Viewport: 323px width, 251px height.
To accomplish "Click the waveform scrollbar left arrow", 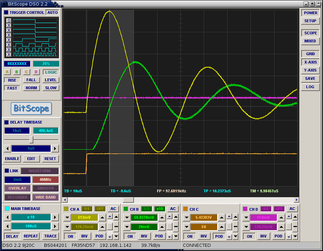I will [65, 200].
